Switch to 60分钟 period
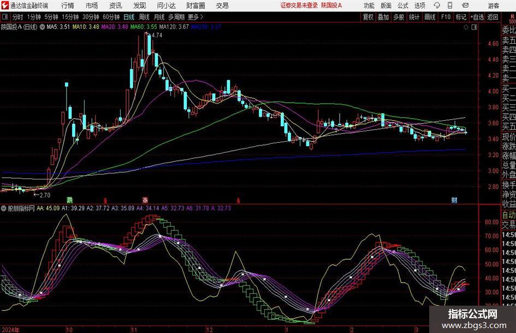Image resolution: width=516 pixels, height=333 pixels. pos(111,17)
